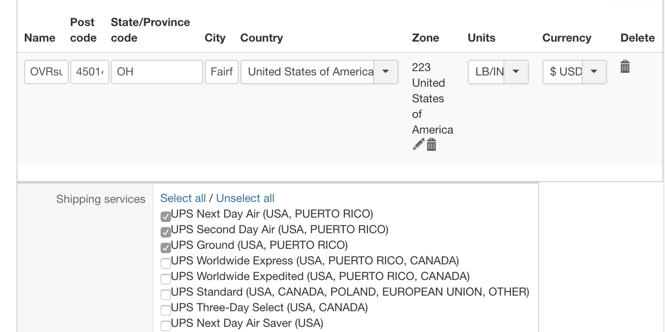665x332 pixels.
Task: Uncheck UPS Next Day Air checkbox
Action: tap(165, 216)
